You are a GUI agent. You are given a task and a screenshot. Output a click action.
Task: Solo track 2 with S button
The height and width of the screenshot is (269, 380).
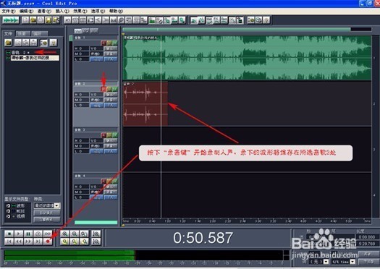point(109,89)
